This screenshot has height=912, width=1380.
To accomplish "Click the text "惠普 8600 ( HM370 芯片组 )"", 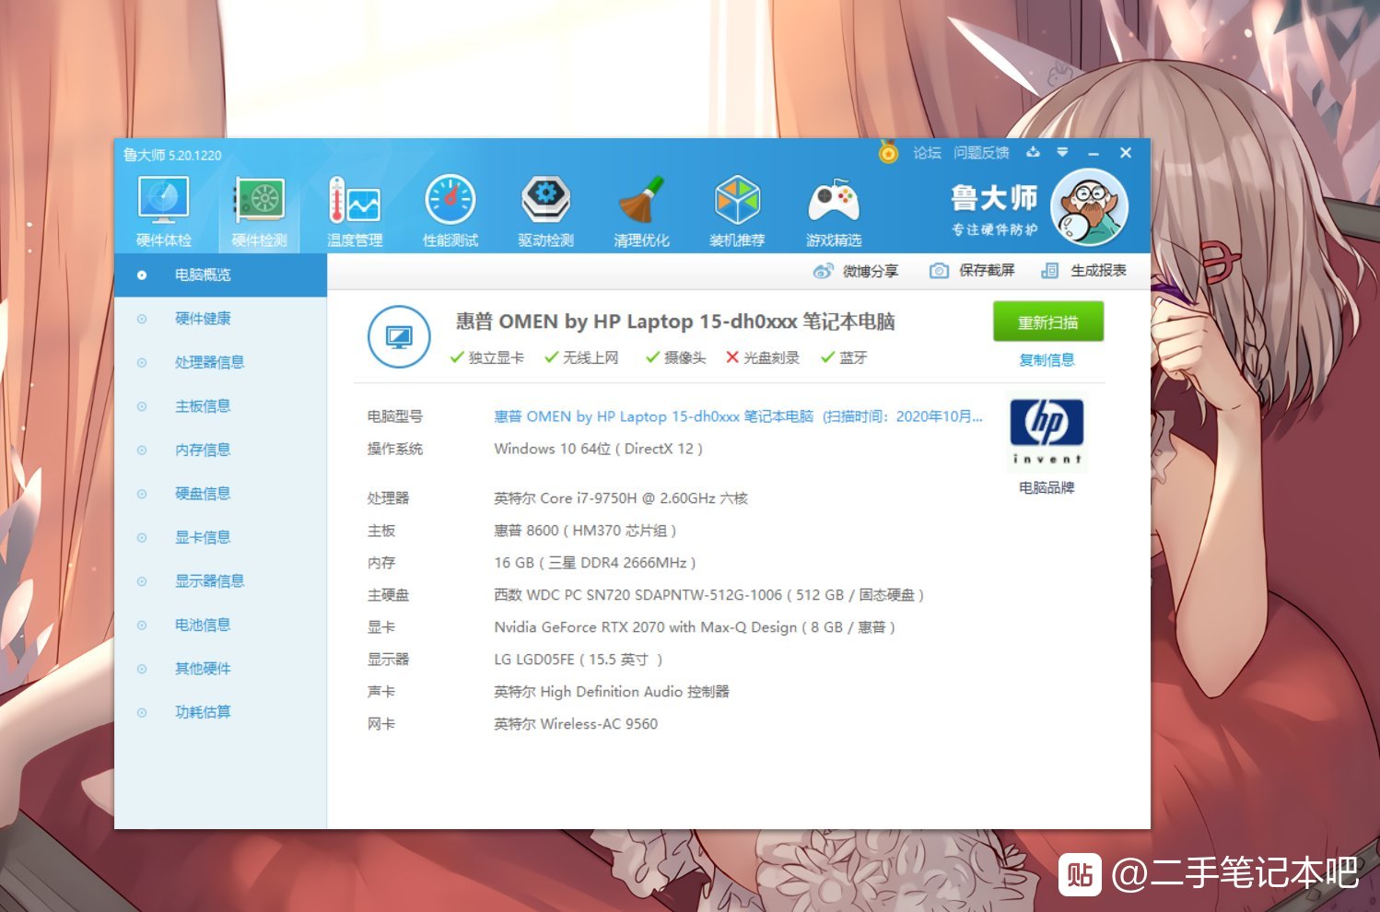I will click(x=585, y=531).
